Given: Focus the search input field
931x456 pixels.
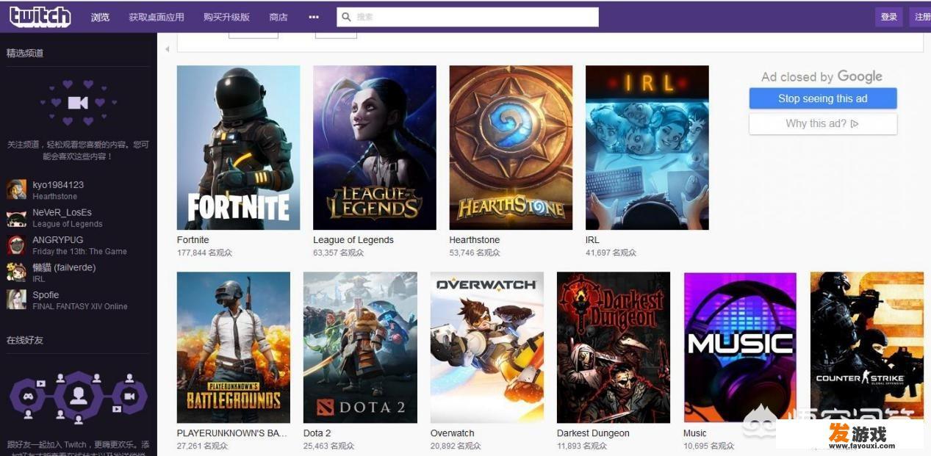Looking at the screenshot, I should (x=467, y=17).
